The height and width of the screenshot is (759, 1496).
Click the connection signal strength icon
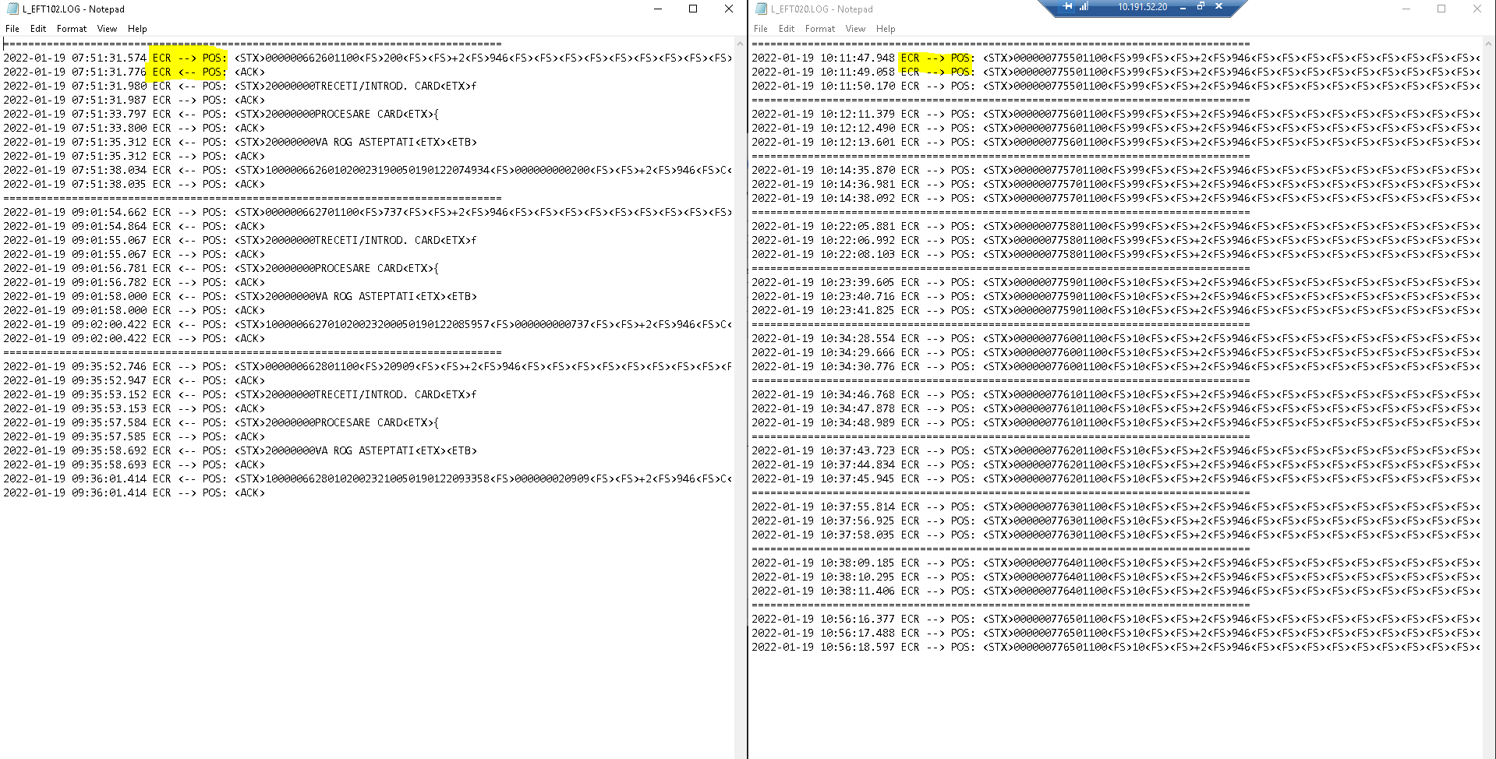(x=1083, y=7)
